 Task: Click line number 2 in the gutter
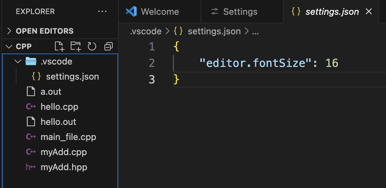click(x=152, y=63)
